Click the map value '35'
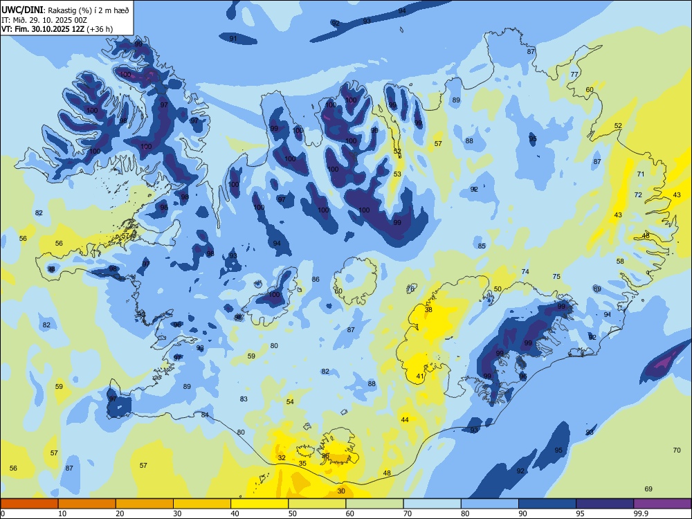The height and width of the screenshot is (519, 692). tap(302, 464)
